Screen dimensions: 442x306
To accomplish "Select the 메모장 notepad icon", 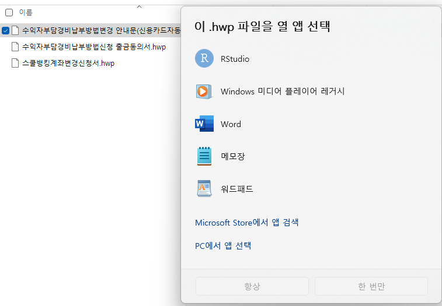I will point(204,156).
